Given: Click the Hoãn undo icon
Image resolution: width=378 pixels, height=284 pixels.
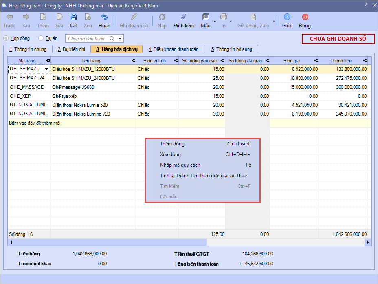Looking at the screenshot, I should [104, 17].
